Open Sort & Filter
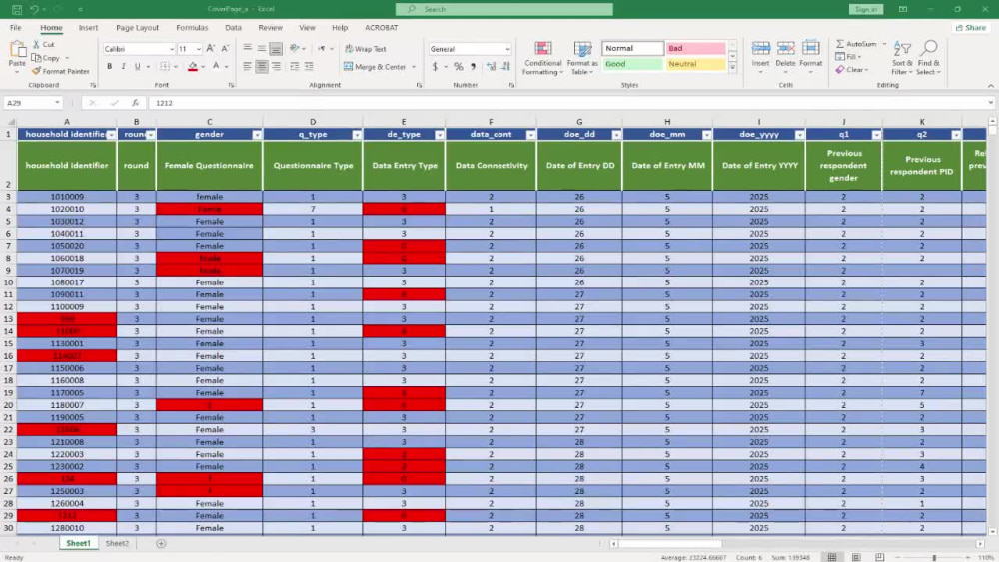The width and height of the screenshot is (999, 562). [x=902, y=57]
